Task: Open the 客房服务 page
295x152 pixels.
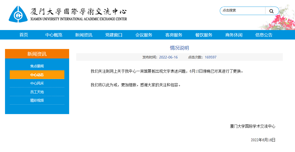Action: click(x=173, y=35)
